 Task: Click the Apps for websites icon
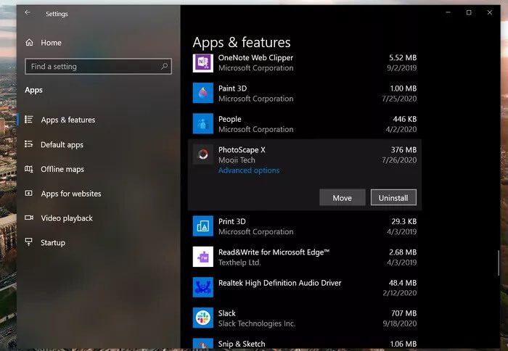click(x=29, y=194)
